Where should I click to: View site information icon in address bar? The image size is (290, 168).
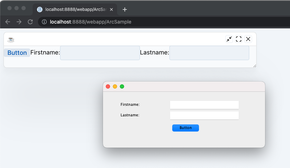pos(44,22)
